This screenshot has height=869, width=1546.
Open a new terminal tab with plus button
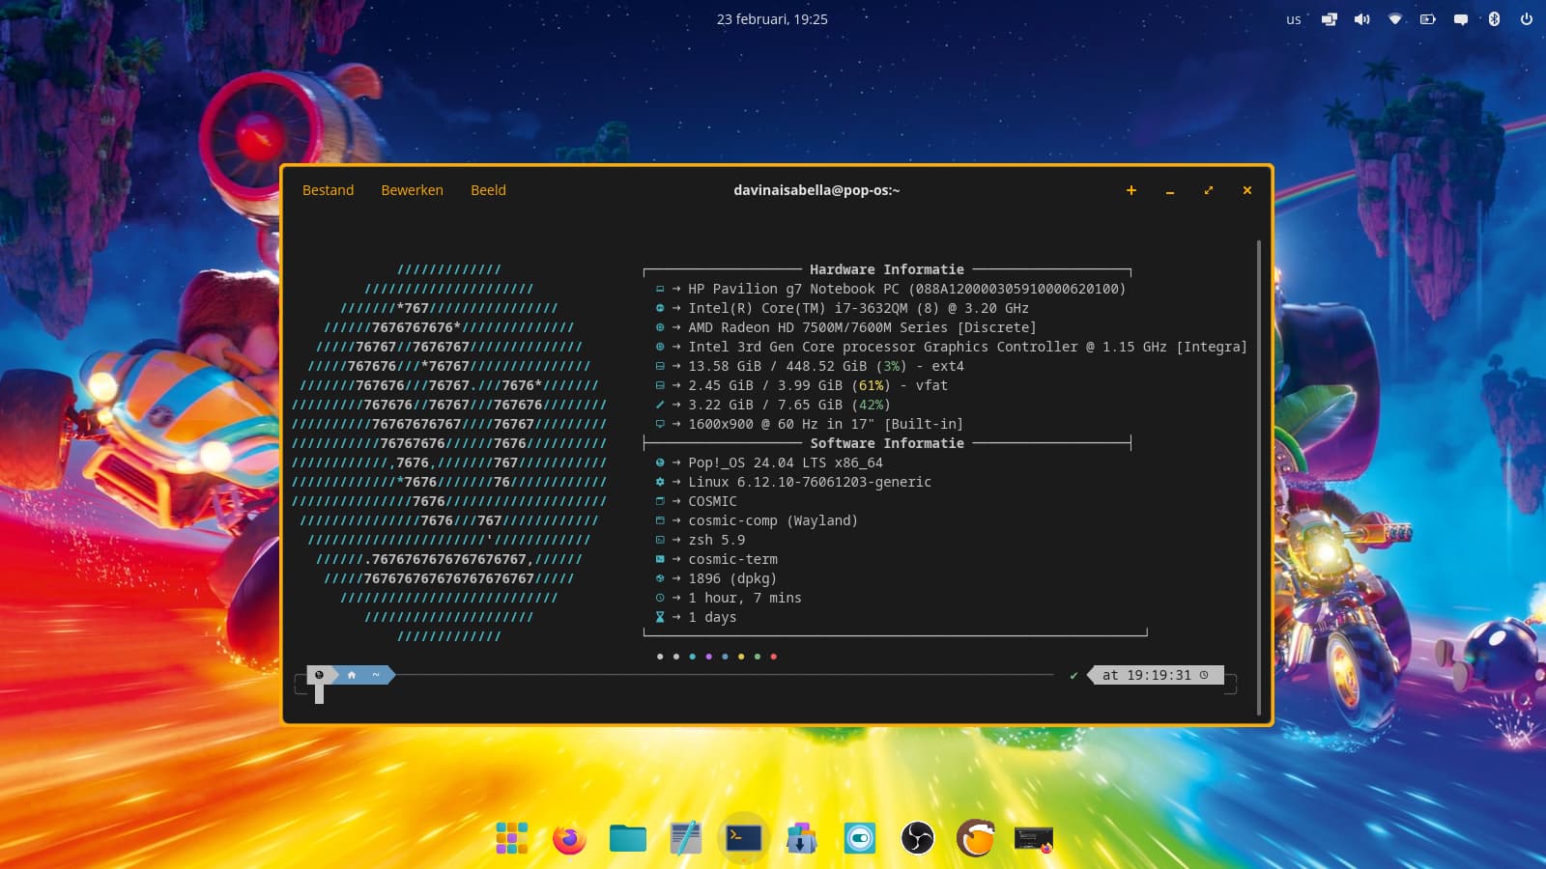point(1131,190)
